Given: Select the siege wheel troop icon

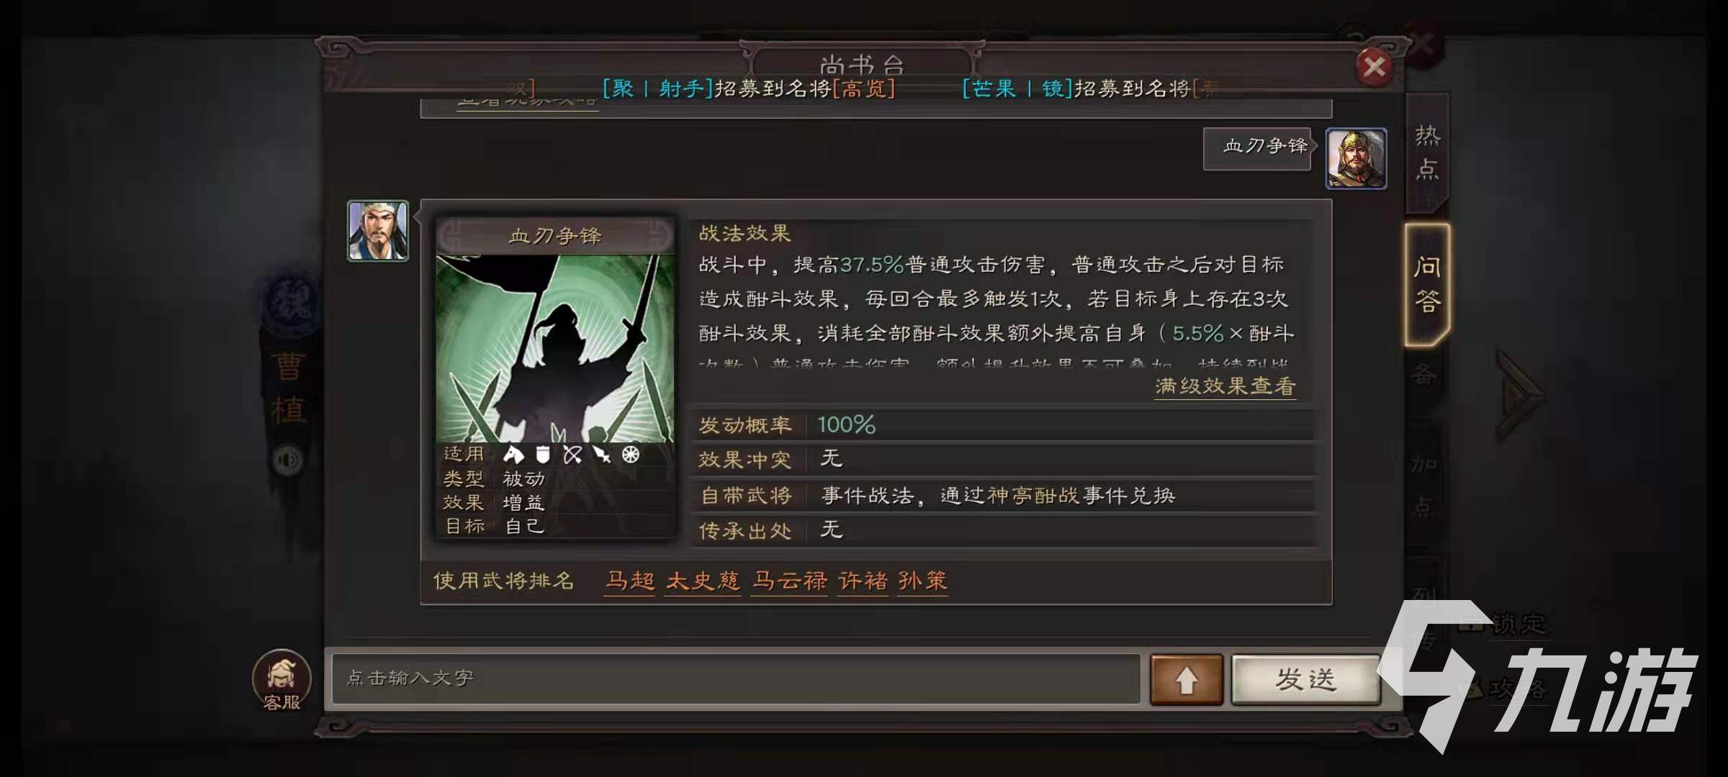Looking at the screenshot, I should pyautogui.click(x=631, y=454).
